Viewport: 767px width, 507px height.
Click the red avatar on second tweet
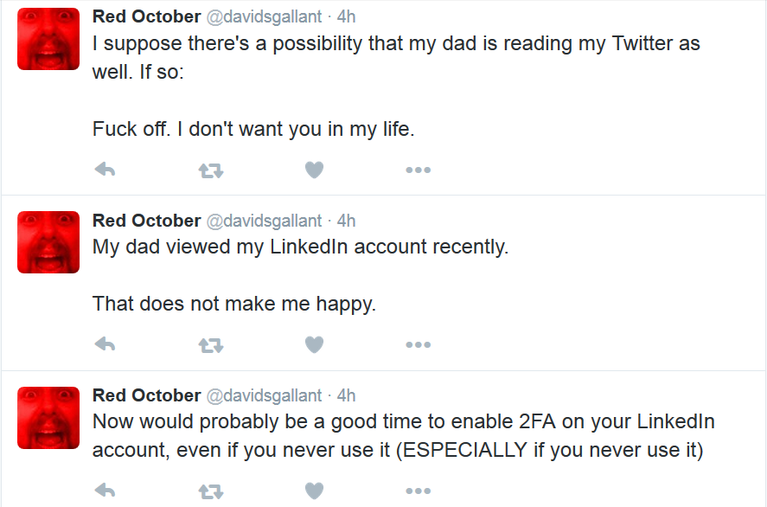(48, 241)
